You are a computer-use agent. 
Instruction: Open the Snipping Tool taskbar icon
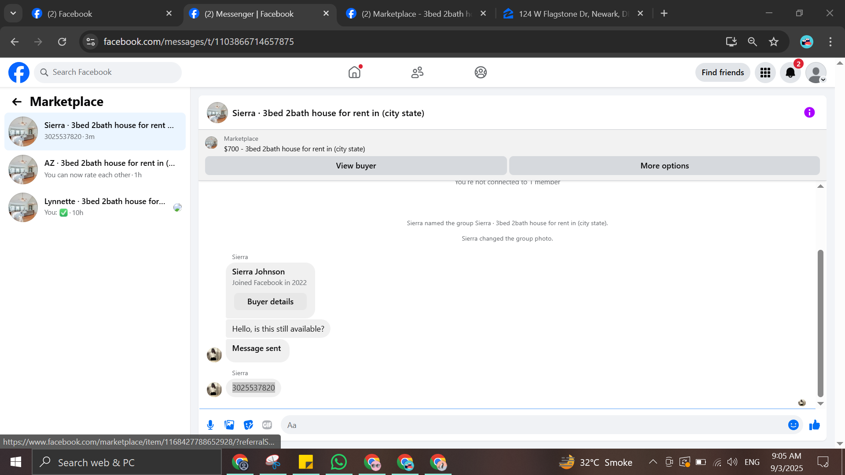273,462
